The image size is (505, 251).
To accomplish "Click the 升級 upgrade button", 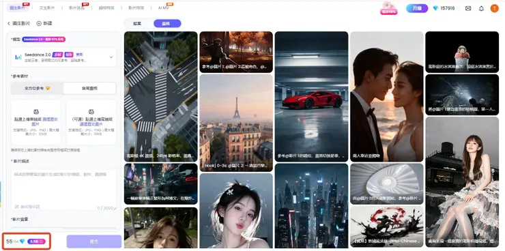I will click(417, 8).
